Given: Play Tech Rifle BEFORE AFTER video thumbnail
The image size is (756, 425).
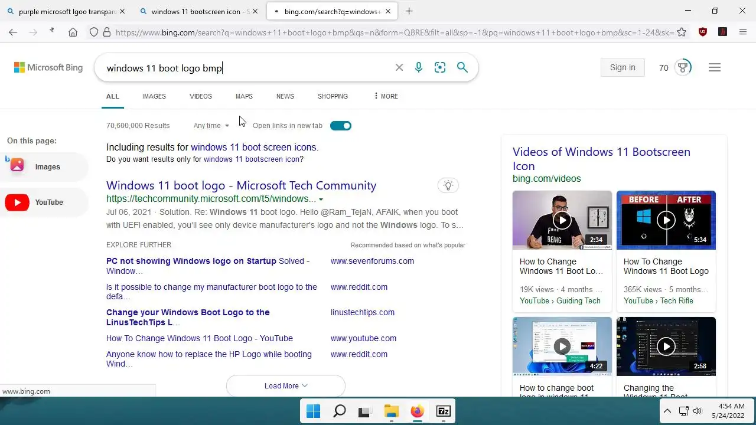Looking at the screenshot, I should click(x=666, y=220).
